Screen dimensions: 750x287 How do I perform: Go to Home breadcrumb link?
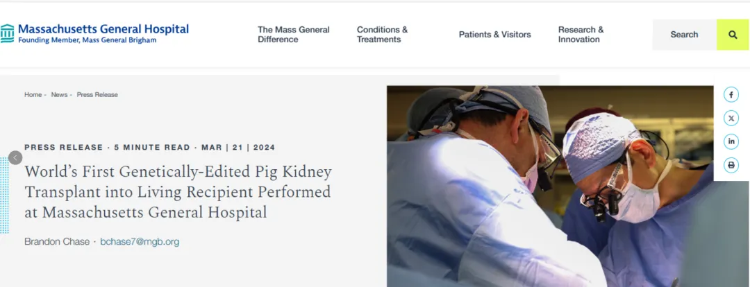(x=33, y=95)
